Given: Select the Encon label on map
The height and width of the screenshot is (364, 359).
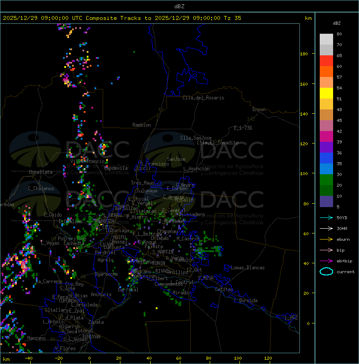Looking at the screenshot, I should (259, 109).
